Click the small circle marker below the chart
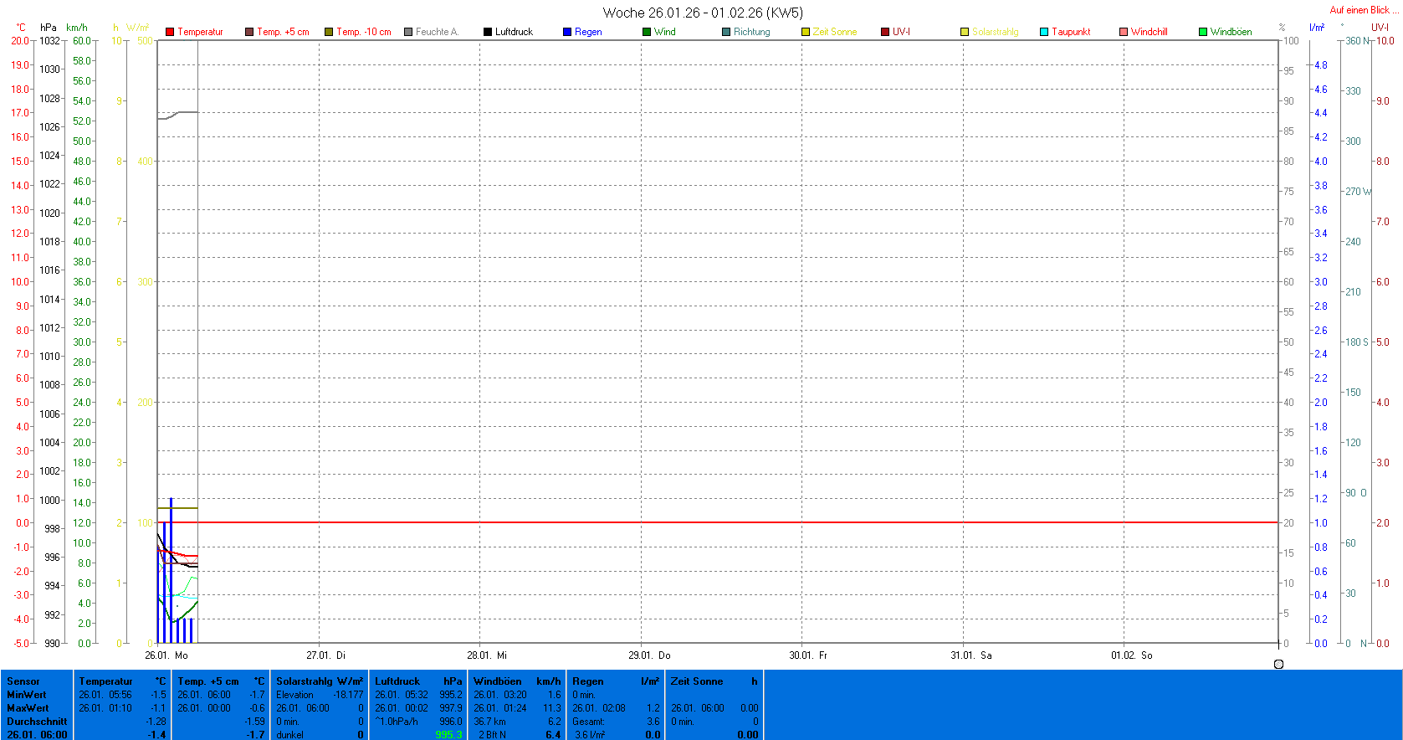 click(1278, 664)
